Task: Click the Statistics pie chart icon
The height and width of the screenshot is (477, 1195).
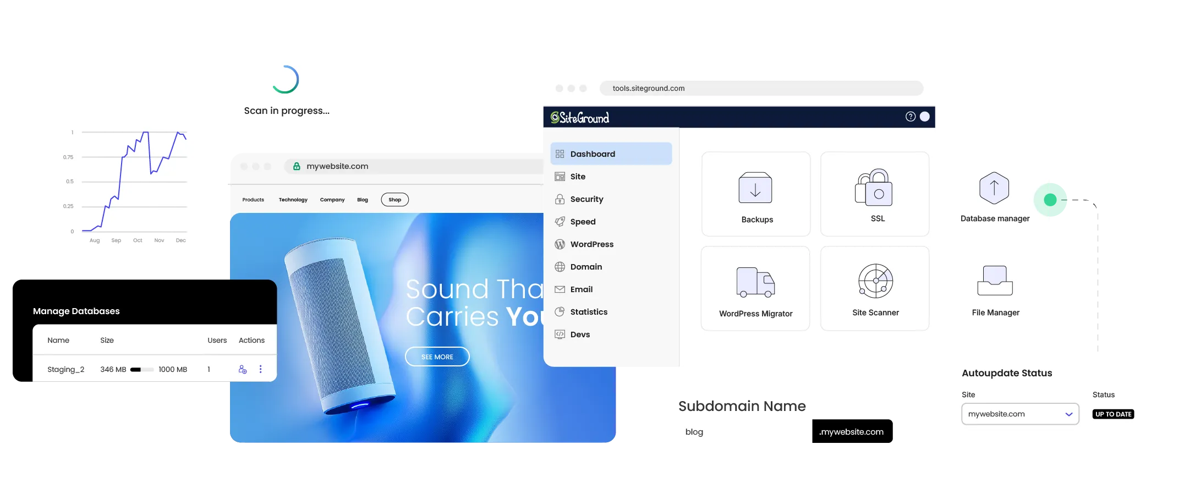Action: (x=560, y=312)
